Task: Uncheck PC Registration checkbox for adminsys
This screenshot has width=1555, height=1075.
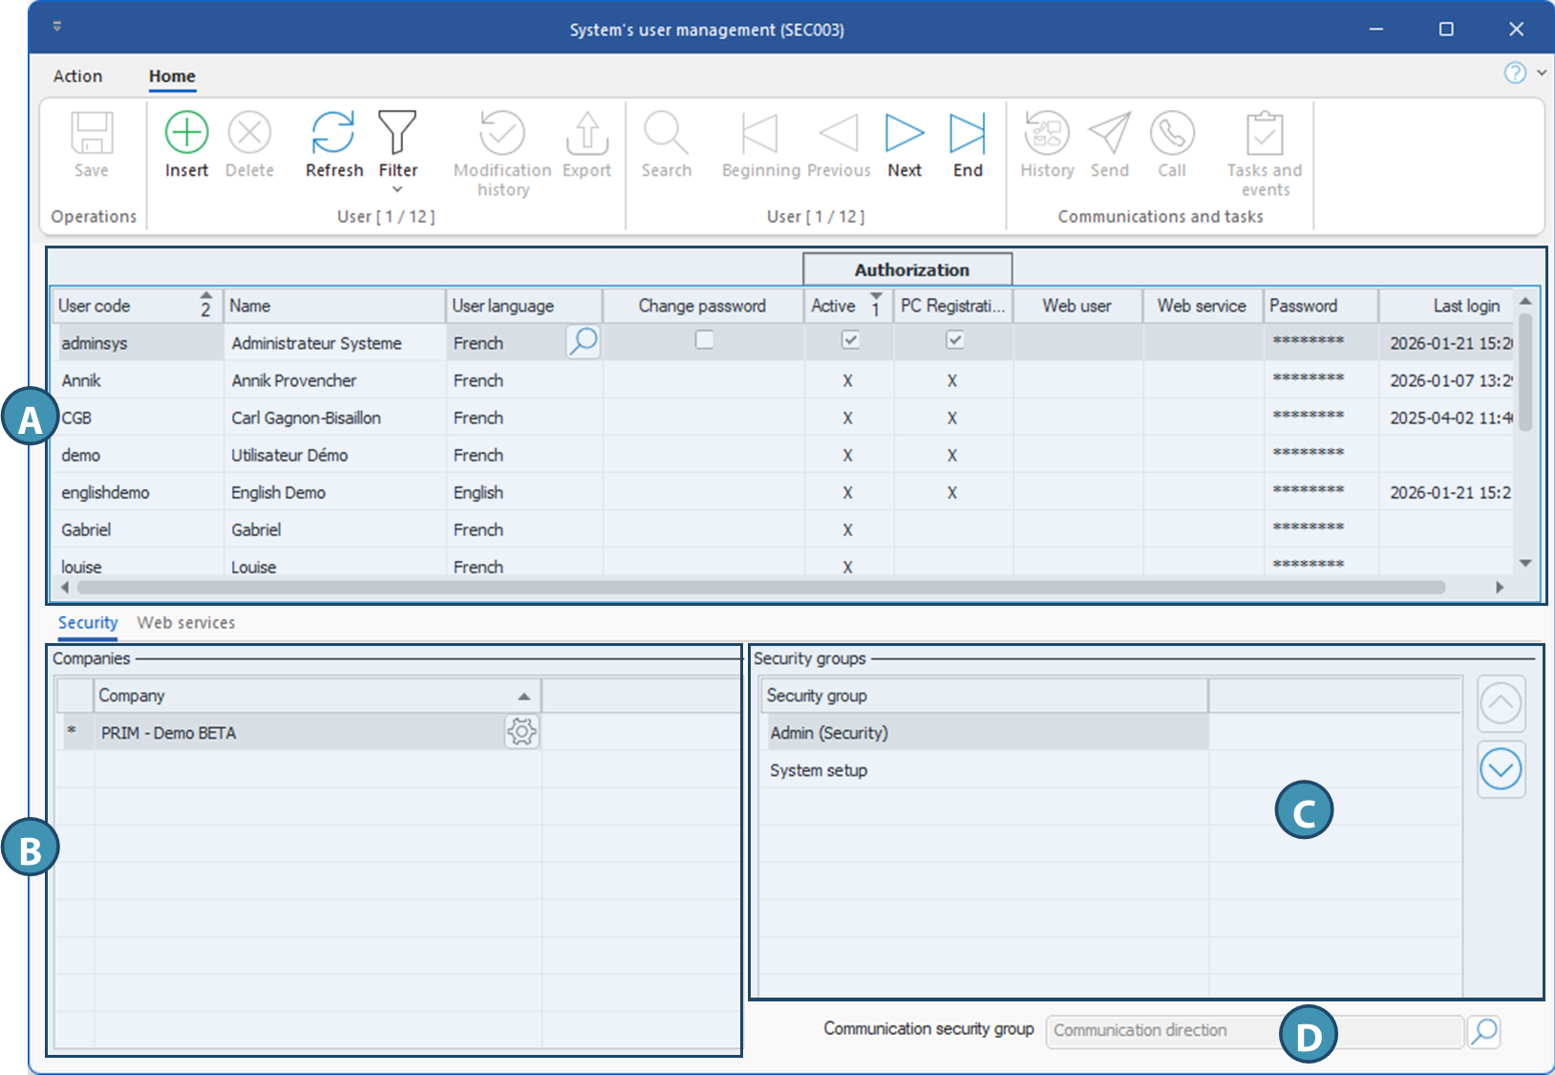Action: [x=954, y=340]
